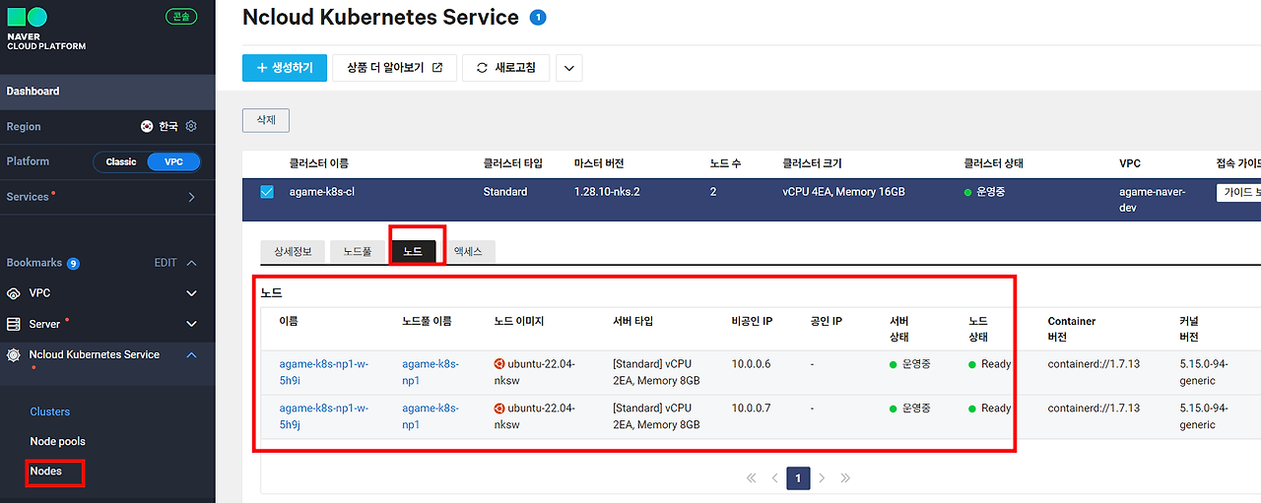
Task: Click private IP 10.0.0.7
Action: click(751, 409)
